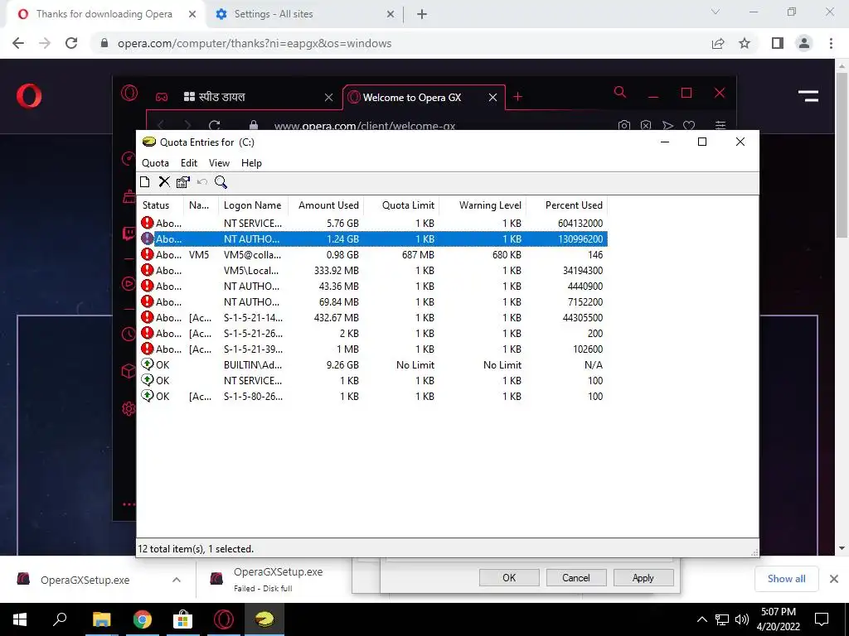This screenshot has height=636, width=849.
Task: Sort by the Amount Used column header
Action: (x=326, y=205)
